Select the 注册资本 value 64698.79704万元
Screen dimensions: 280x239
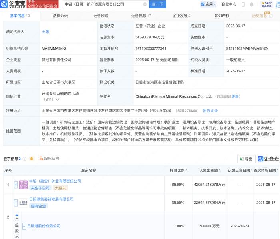pos(150,37)
